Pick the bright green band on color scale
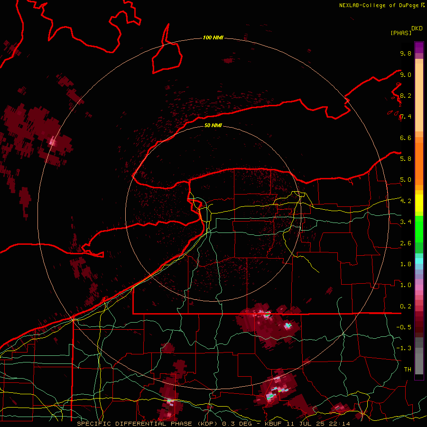The width and height of the screenshot is (427, 427). coord(419,229)
